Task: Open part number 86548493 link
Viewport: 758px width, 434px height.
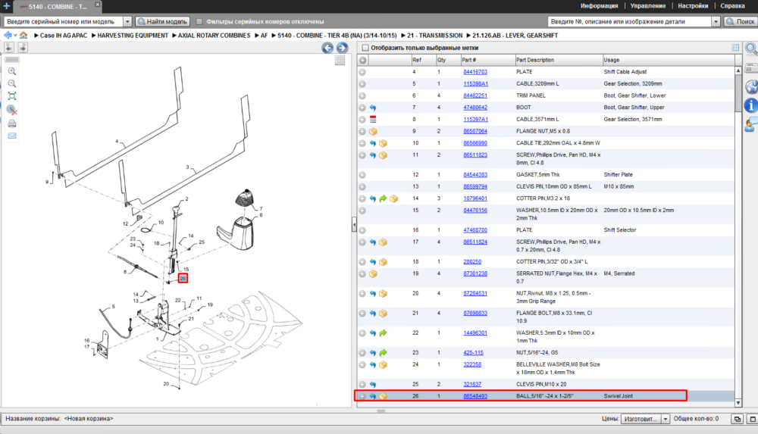Action: coord(475,396)
